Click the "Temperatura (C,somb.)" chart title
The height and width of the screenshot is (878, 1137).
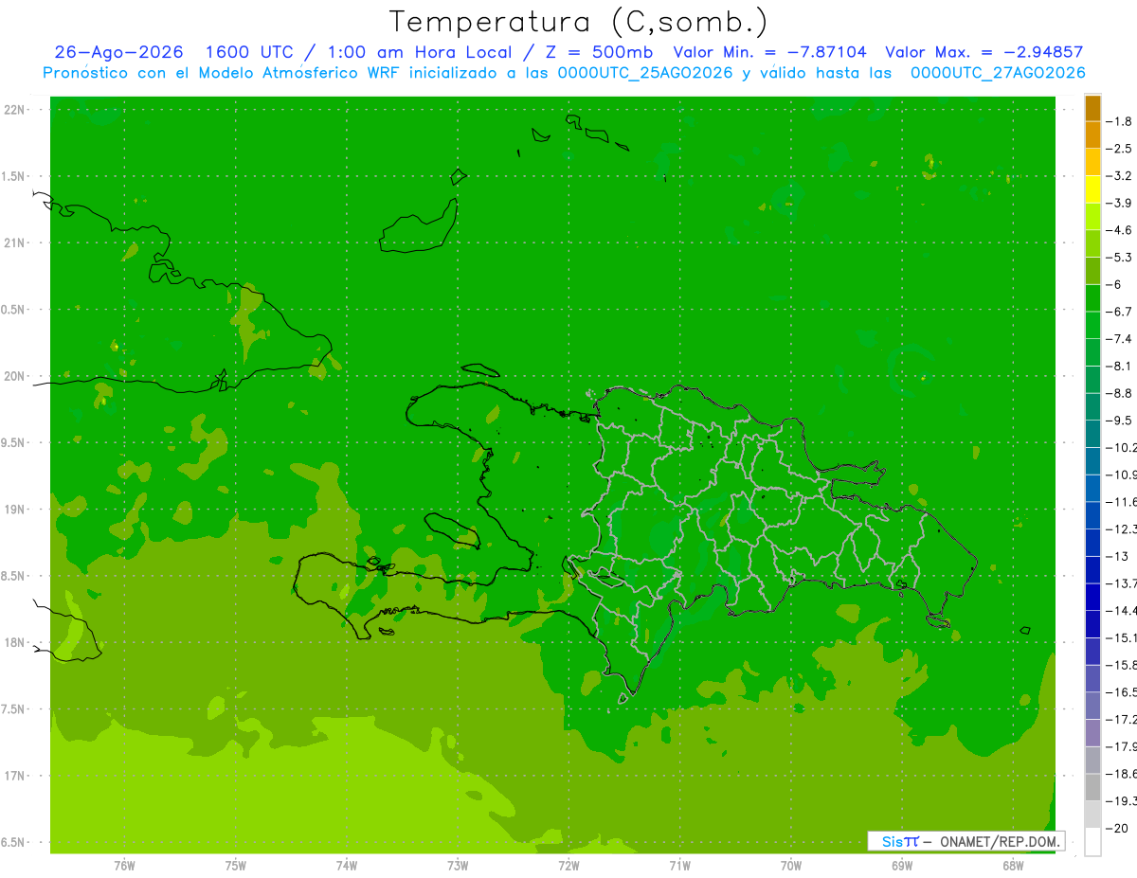(x=578, y=22)
